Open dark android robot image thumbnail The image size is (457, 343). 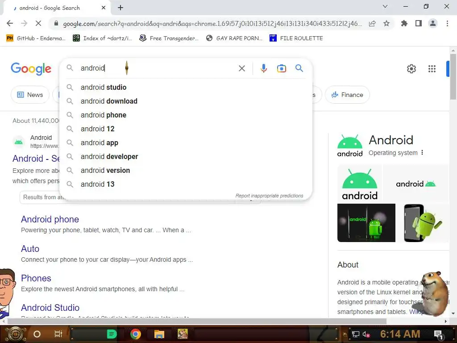point(366,223)
